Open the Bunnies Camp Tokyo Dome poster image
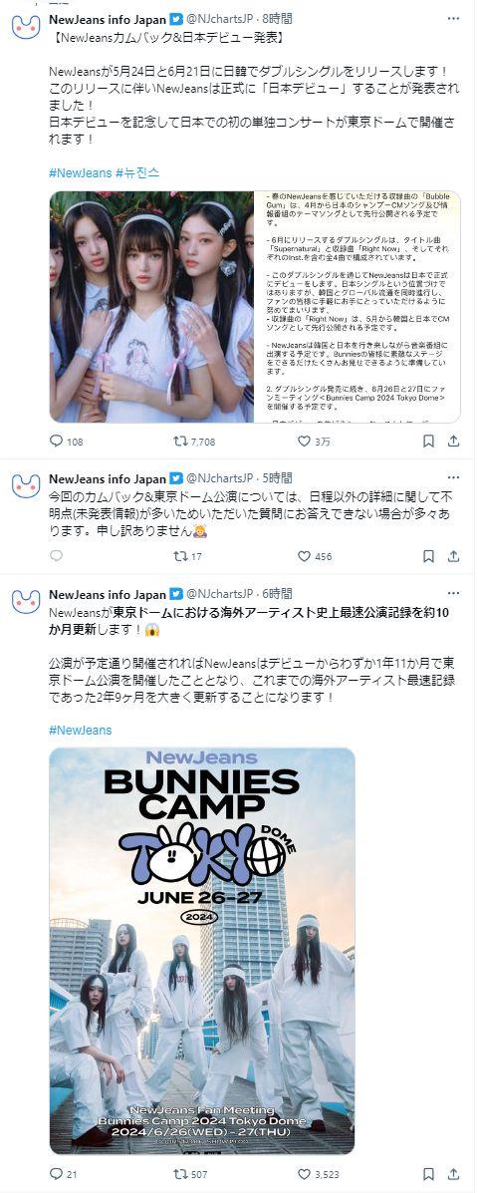Viewport: 478px width, 1193px height. tap(202, 951)
